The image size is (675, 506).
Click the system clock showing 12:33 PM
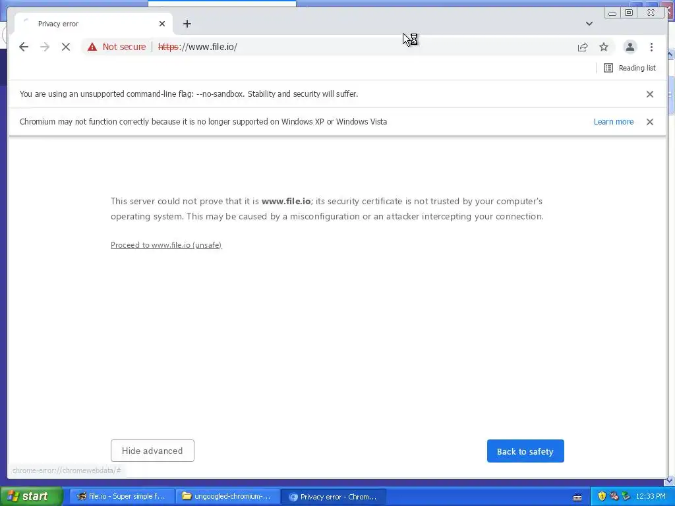pyautogui.click(x=651, y=497)
